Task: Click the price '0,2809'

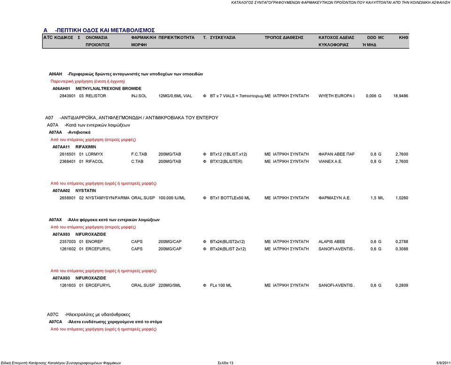Action: [x=402, y=285]
